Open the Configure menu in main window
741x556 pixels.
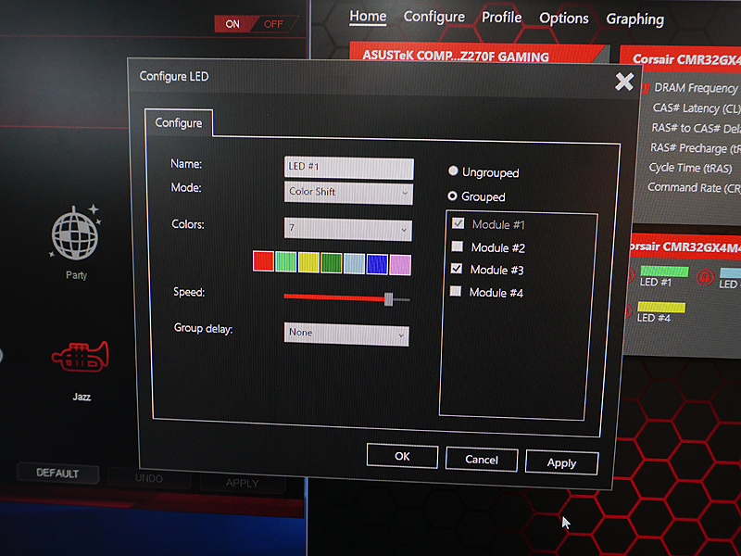tap(433, 17)
